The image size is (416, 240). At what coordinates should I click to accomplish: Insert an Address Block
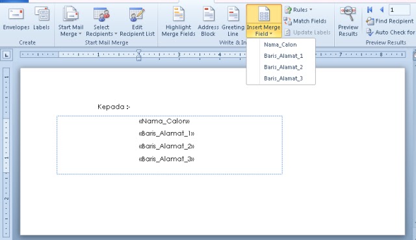(208, 22)
